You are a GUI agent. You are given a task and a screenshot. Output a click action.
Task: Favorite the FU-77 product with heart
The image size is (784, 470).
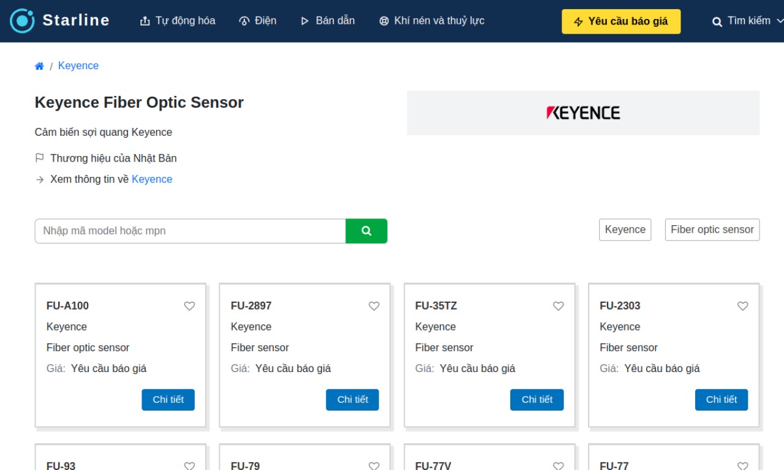pyautogui.click(x=743, y=466)
